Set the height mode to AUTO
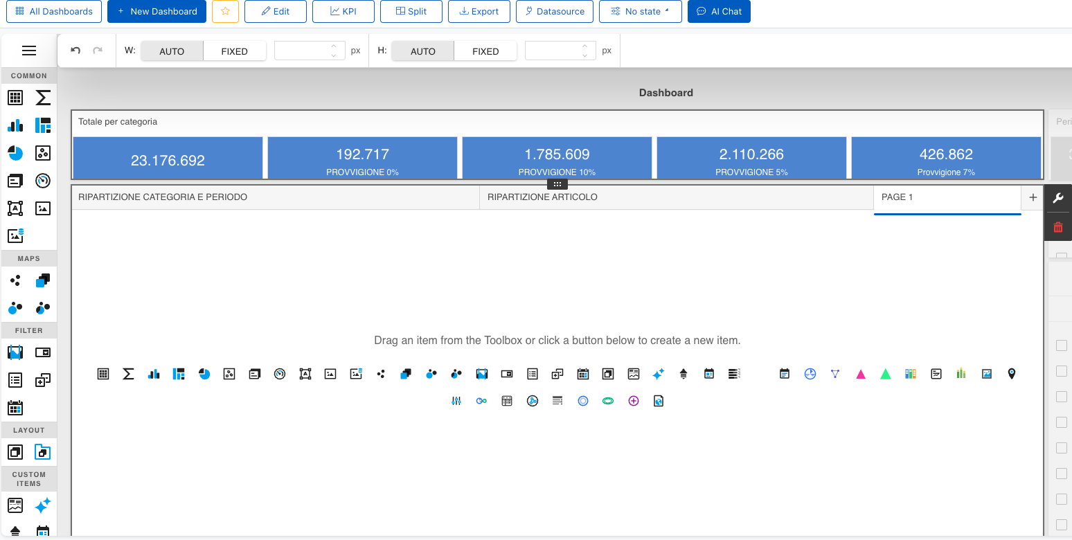 pyautogui.click(x=423, y=51)
